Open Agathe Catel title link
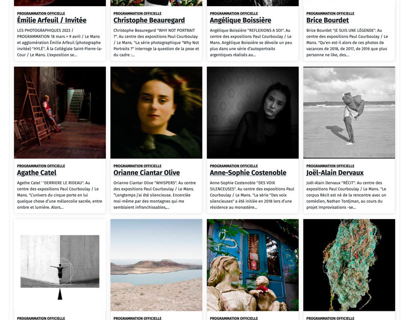This screenshot has width=409, height=320. 36,173
